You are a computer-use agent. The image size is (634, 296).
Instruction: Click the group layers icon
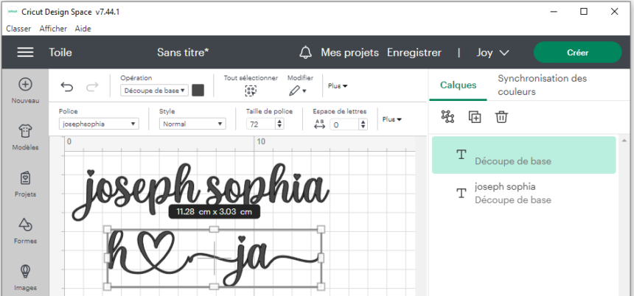coord(447,116)
